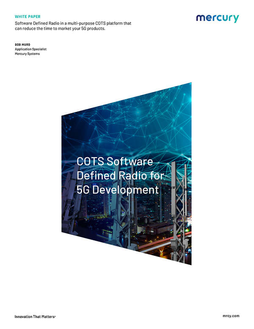
Task: Click the title line '5G Development'
Action: pyautogui.click(x=118, y=190)
